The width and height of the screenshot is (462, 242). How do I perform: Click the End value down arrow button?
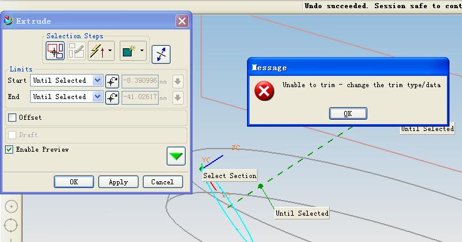coord(177,98)
